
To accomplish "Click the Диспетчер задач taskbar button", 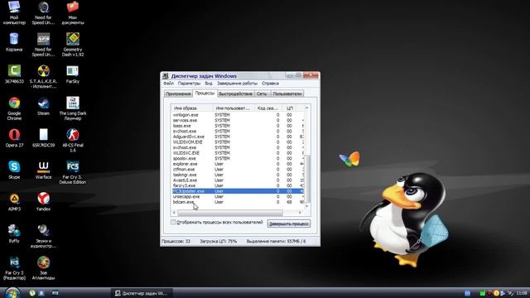I will [x=142, y=293].
